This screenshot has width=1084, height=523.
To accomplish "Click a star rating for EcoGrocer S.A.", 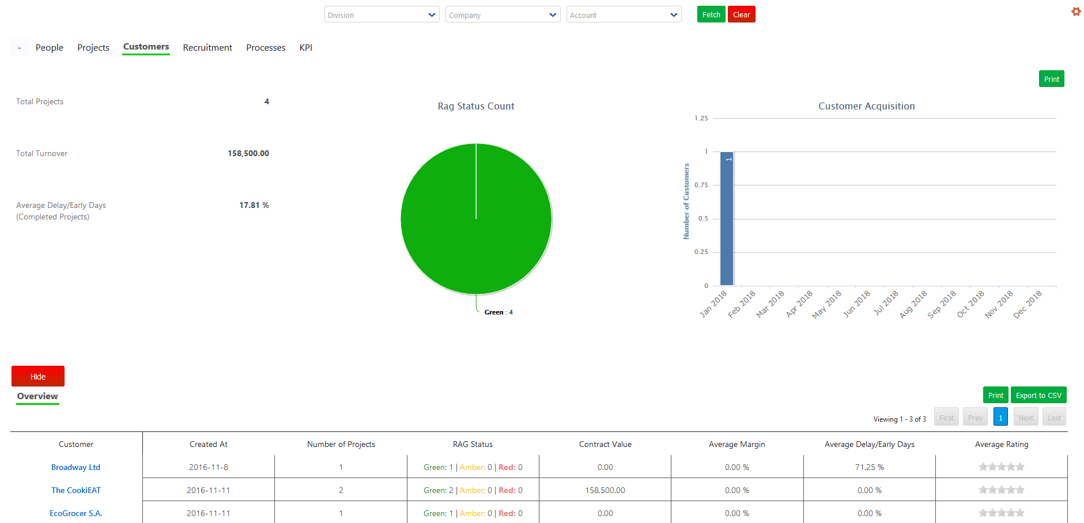I will click(1002, 512).
